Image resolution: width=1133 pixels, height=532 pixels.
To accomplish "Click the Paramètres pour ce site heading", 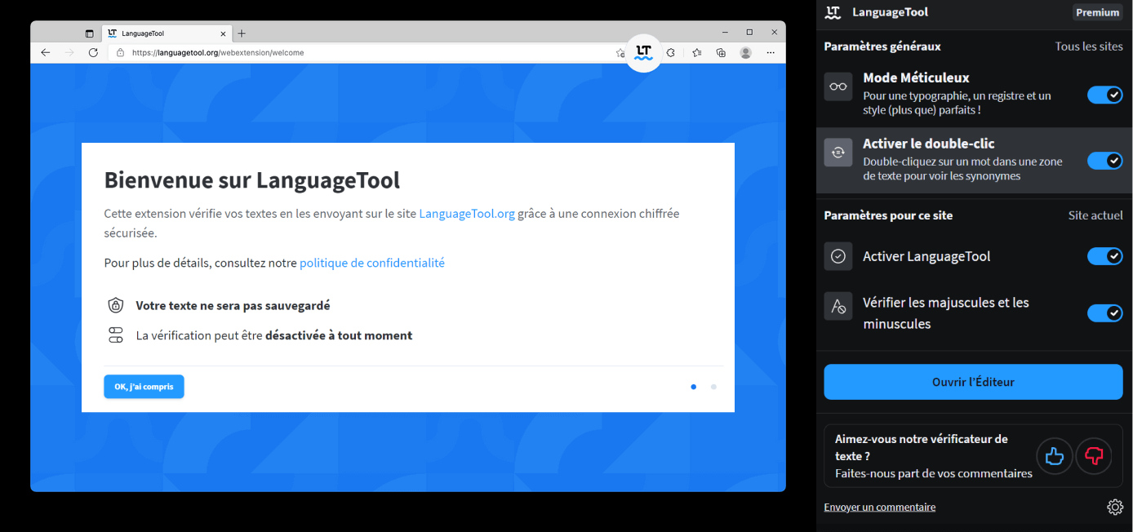I will [x=888, y=215].
